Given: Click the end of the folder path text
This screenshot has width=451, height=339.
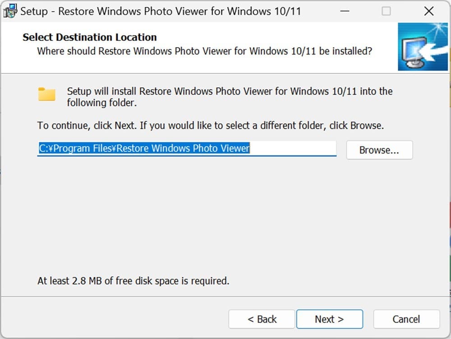Looking at the screenshot, I should [247, 148].
